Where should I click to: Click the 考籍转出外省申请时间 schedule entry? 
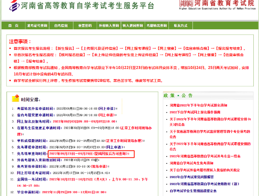[67, 108]
